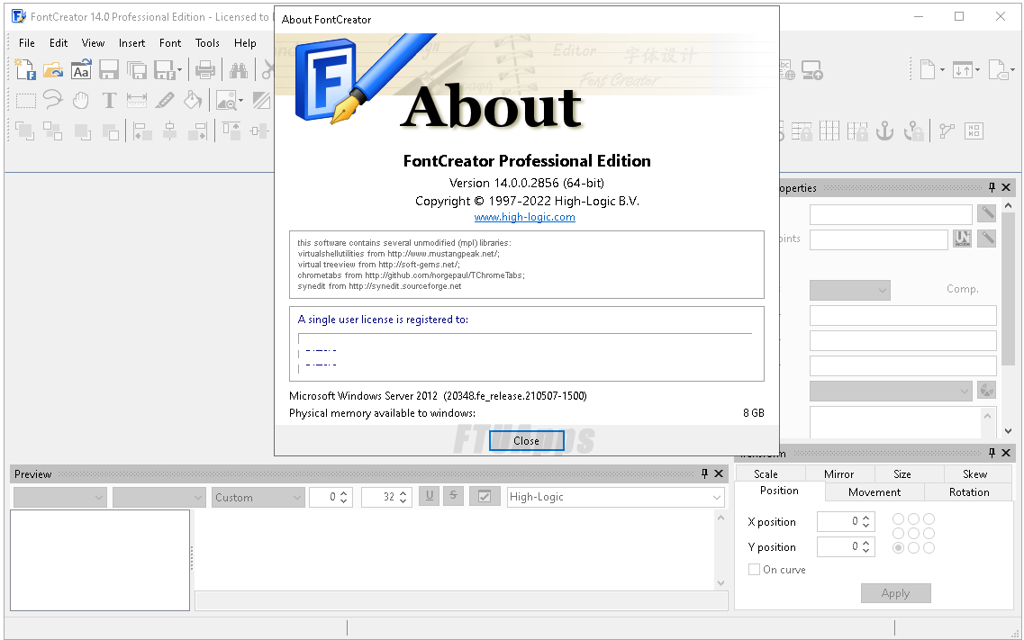Open the View menu
This screenshot has height=640, width=1024.
click(93, 43)
